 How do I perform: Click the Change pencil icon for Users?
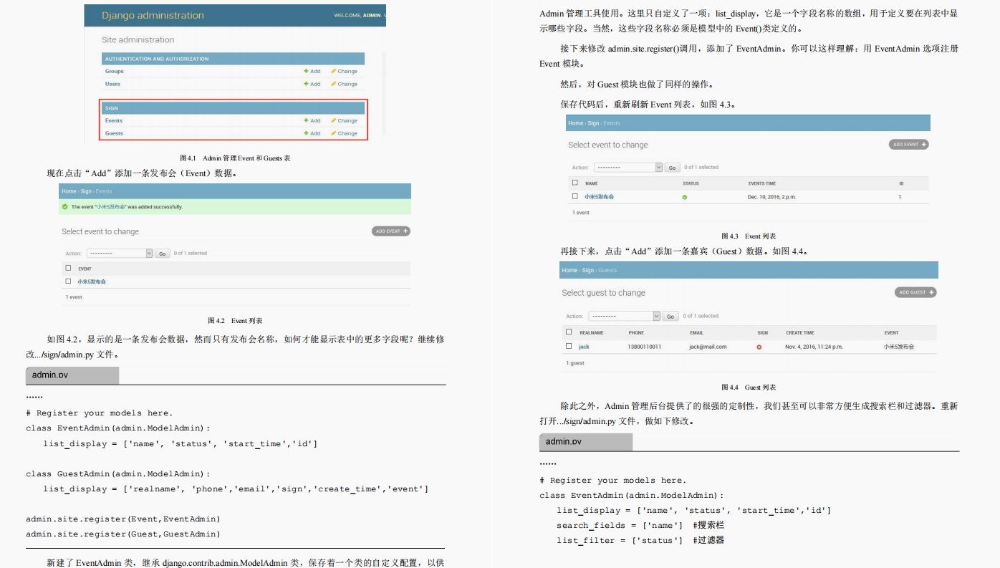click(x=333, y=84)
